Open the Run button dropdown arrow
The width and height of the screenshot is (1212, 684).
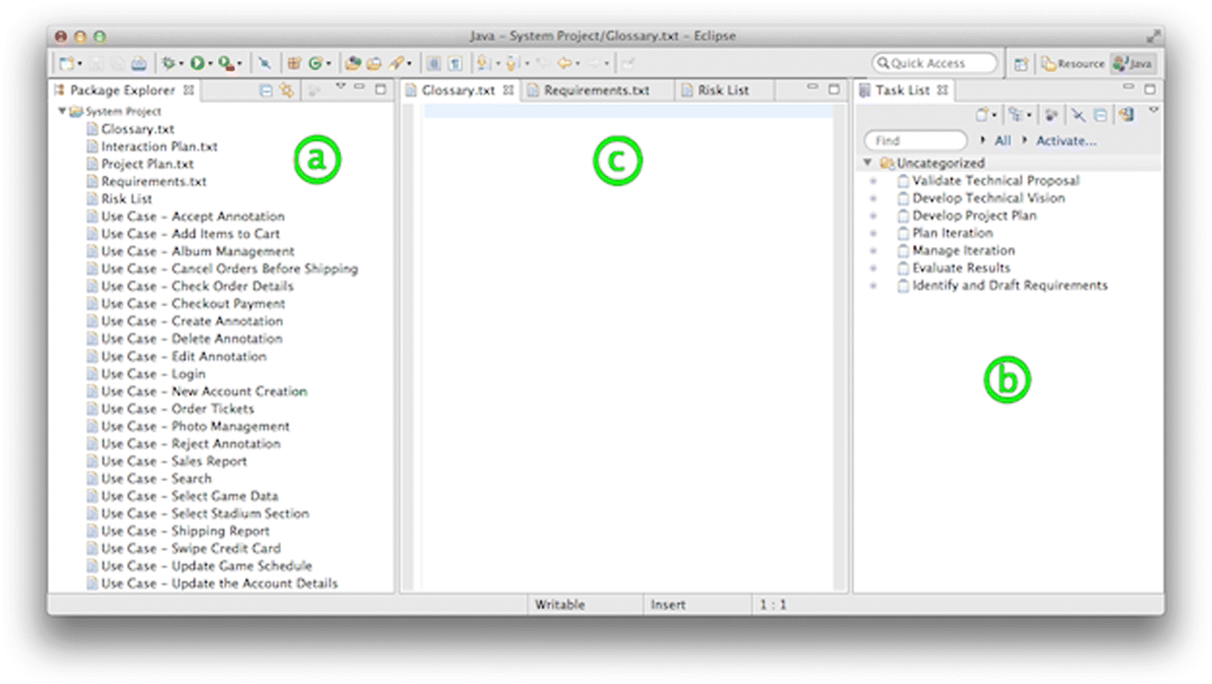[x=210, y=63]
